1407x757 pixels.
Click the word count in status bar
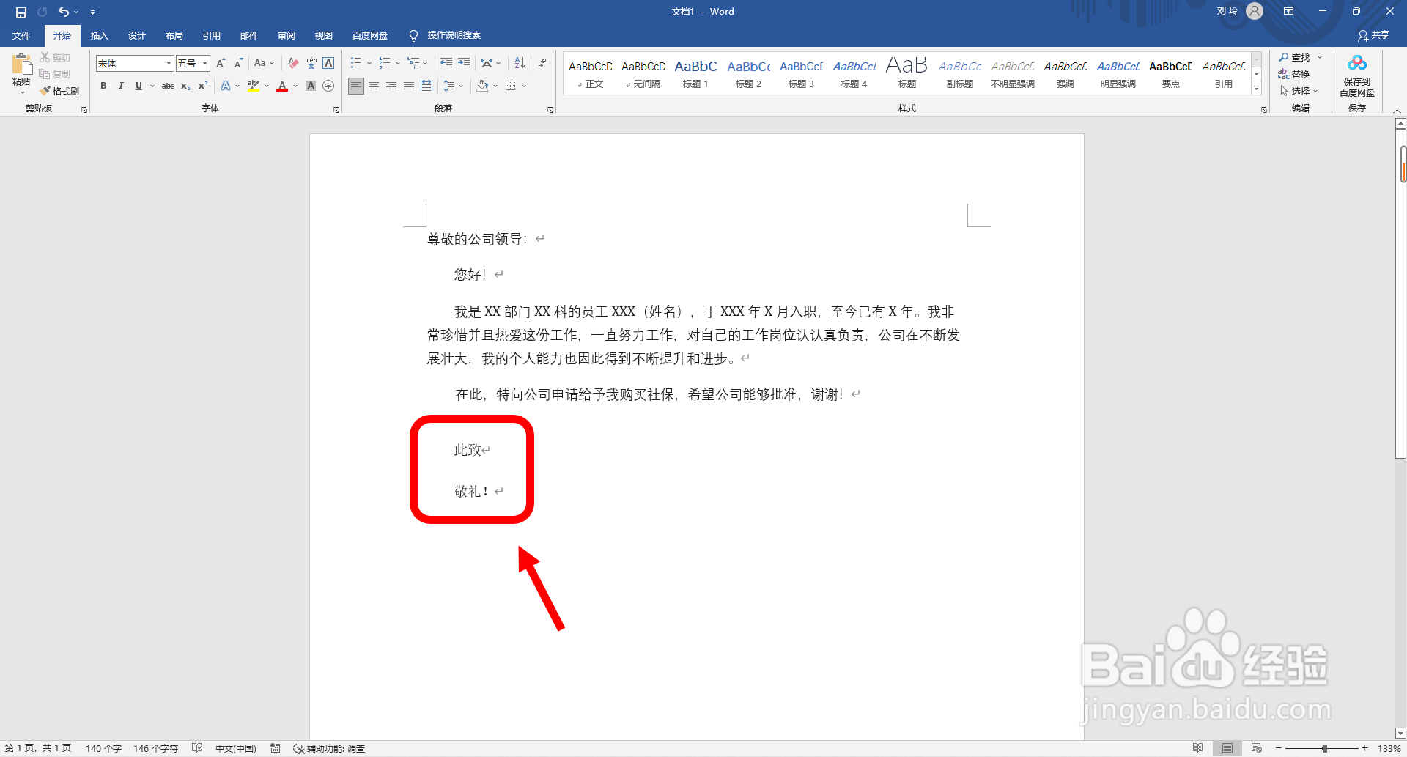[104, 748]
